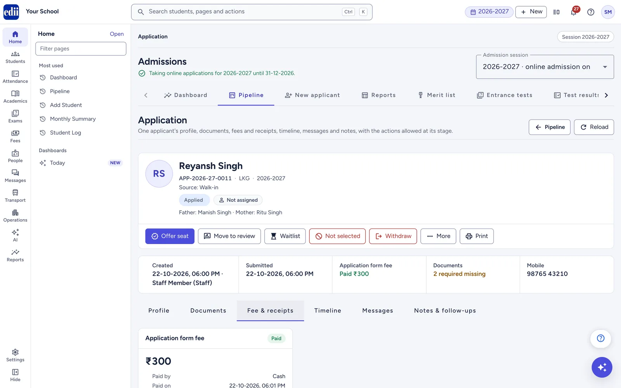Hide the sidebar panel
This screenshot has width=621, height=388.
click(x=15, y=375)
